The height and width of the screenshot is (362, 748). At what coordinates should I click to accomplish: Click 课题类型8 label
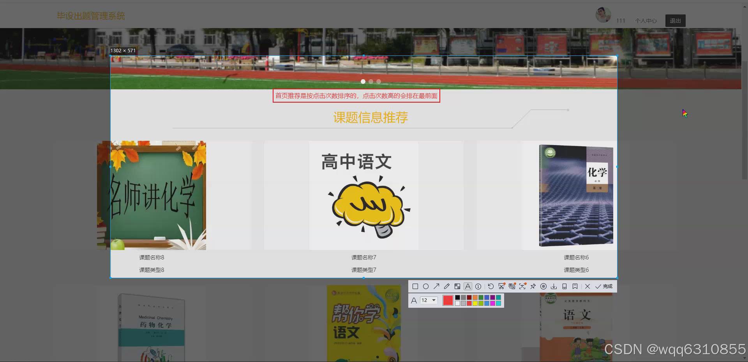pos(152,270)
